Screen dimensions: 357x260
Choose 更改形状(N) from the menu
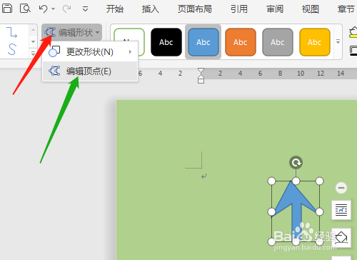90,51
